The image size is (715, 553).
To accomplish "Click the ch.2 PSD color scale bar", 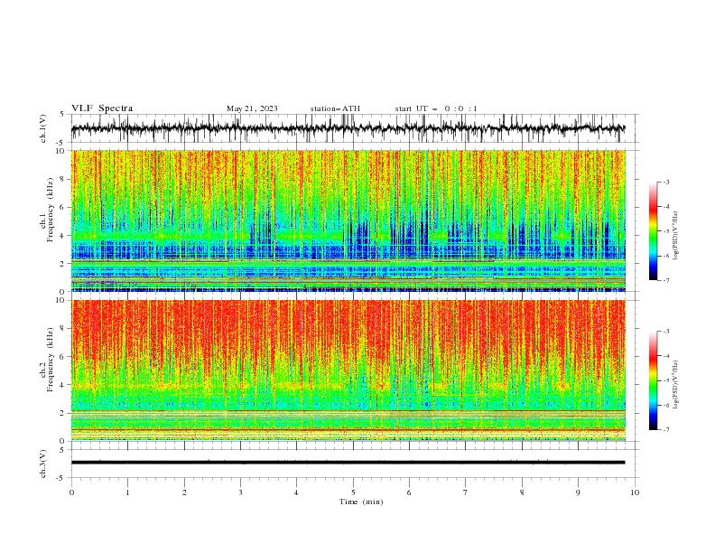I will [x=653, y=380].
